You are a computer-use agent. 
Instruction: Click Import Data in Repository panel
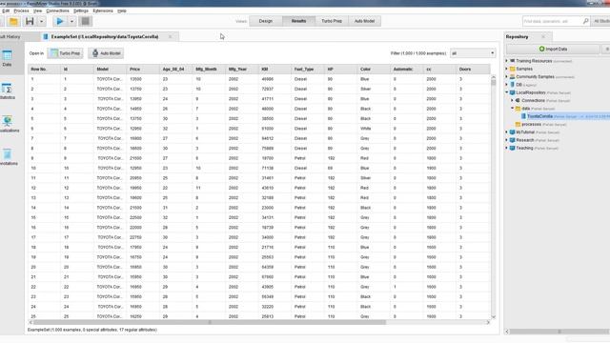coord(553,49)
